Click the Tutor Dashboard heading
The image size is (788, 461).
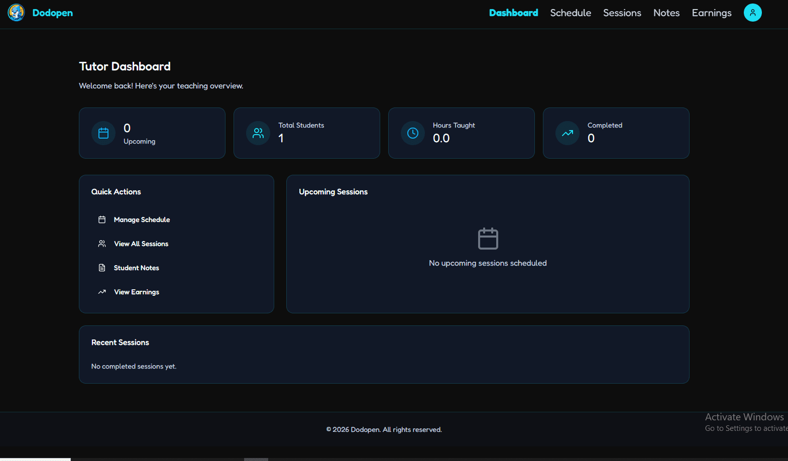coord(125,66)
